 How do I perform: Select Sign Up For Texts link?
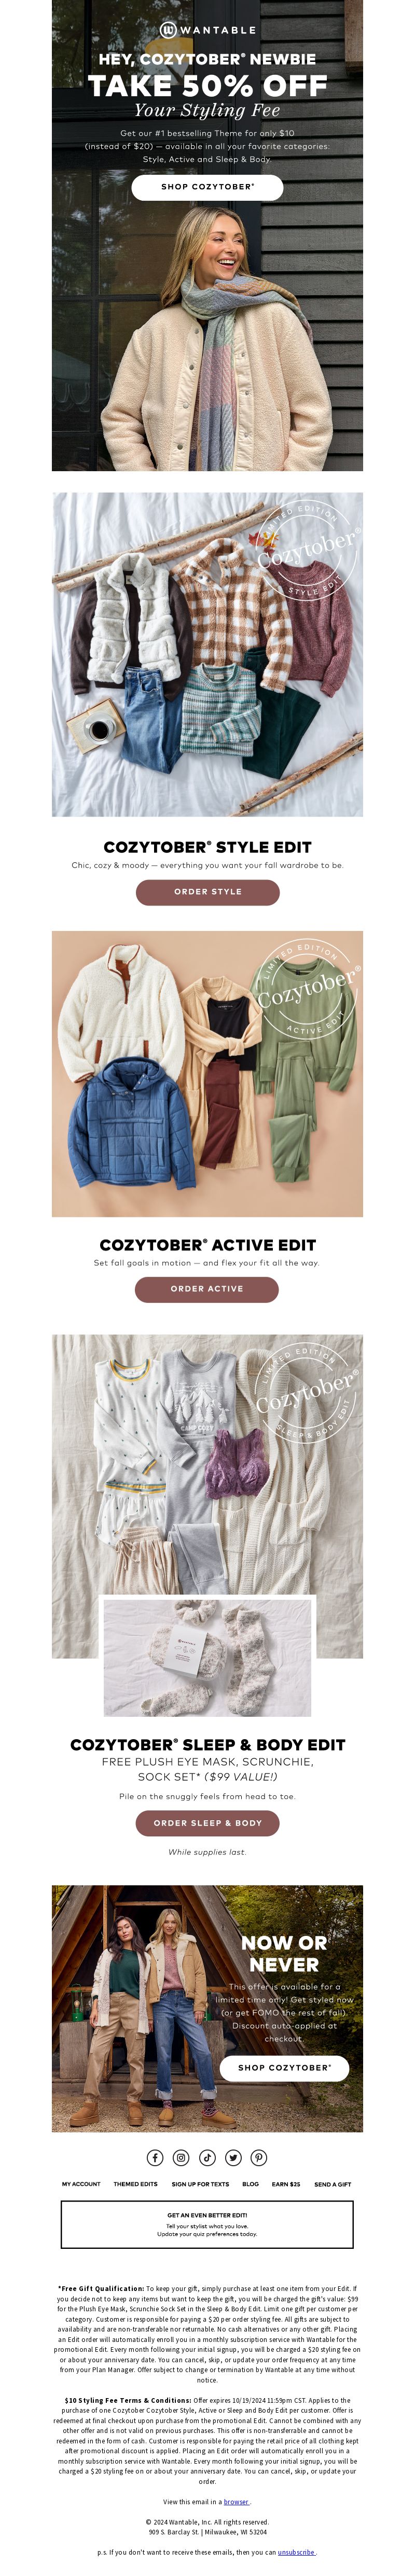click(200, 2184)
